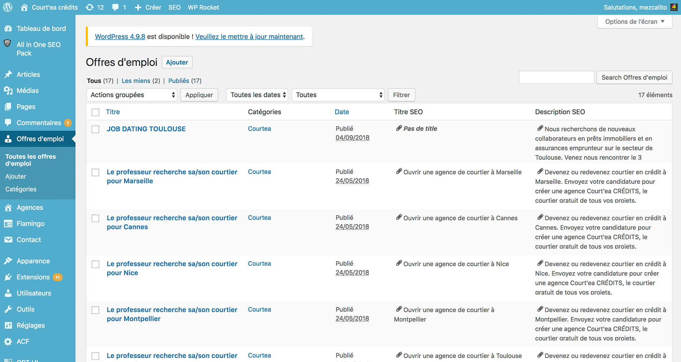The height and width of the screenshot is (362, 681).
Task: Edit SEO description pencil for JOB DATING TOULOUSE
Action: (x=540, y=128)
